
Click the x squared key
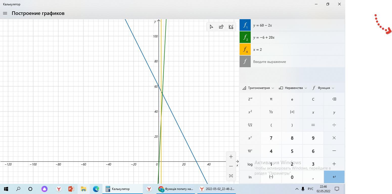click(250, 112)
